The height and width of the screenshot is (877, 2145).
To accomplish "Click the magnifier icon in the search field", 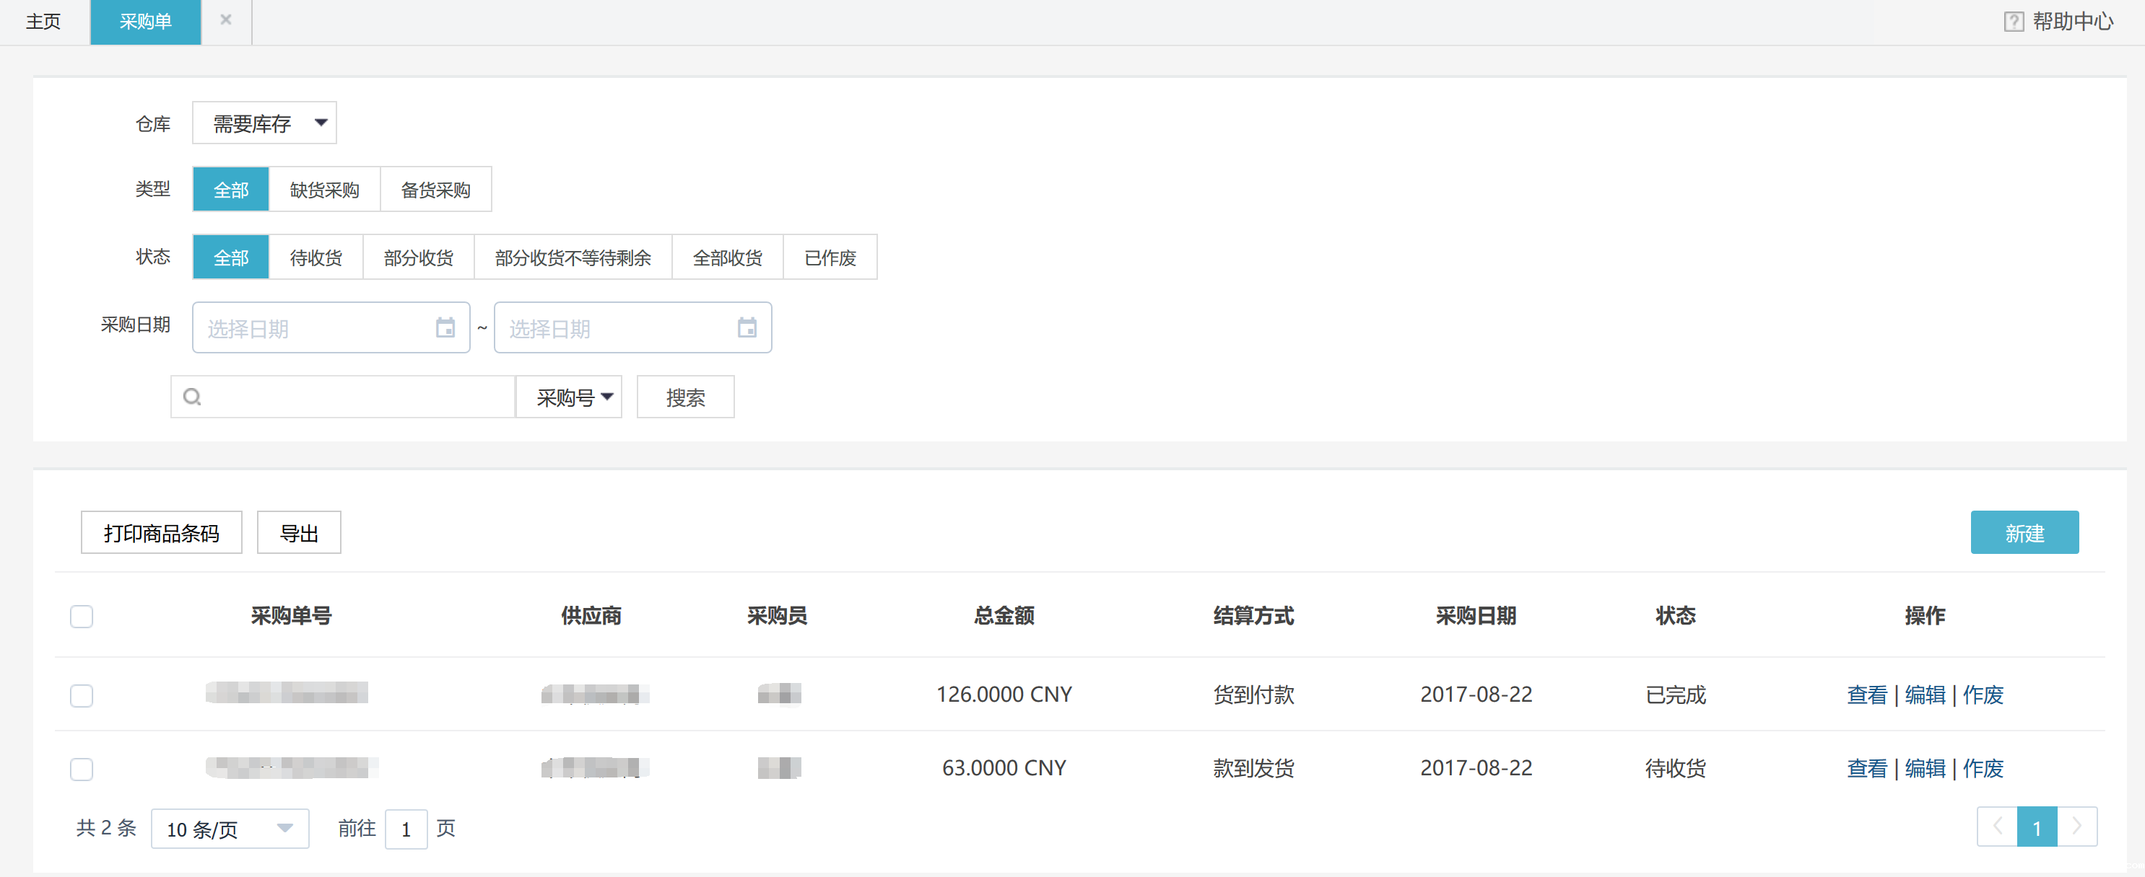I will coord(191,397).
